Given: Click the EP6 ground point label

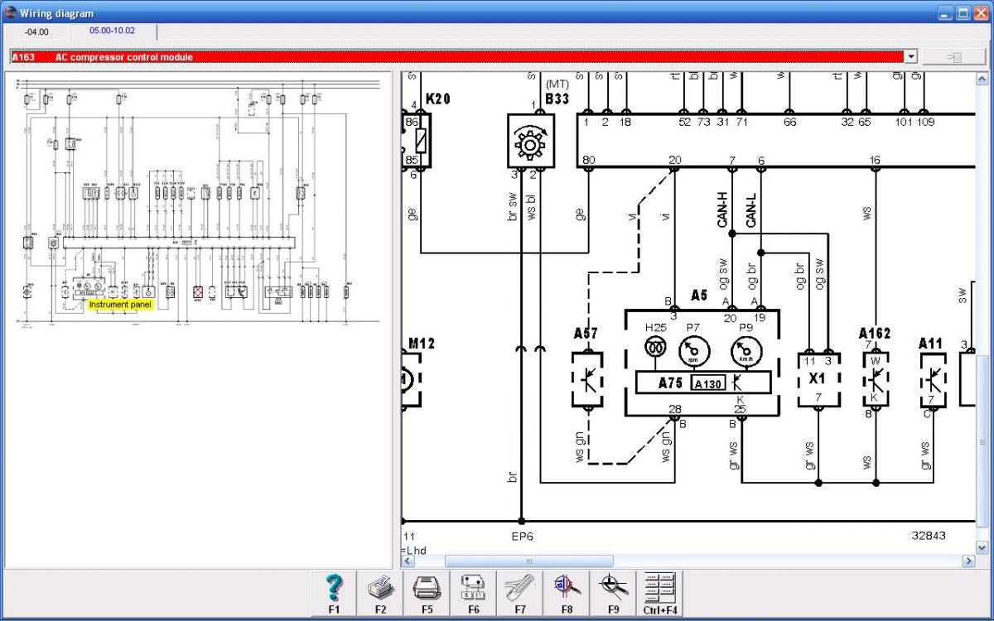Looking at the screenshot, I should point(522,536).
